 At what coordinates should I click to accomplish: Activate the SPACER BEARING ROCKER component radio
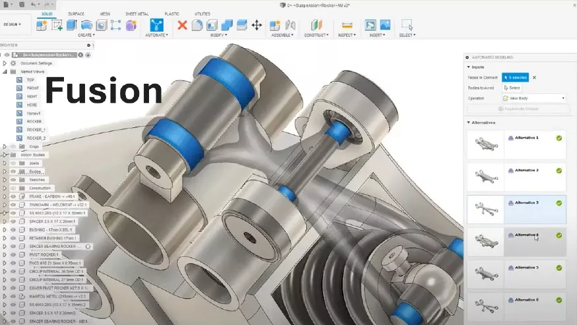[88, 247]
